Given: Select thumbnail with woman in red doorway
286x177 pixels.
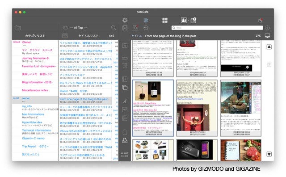Looking at the screenshot, I should pyautogui.click(x=197, y=108).
